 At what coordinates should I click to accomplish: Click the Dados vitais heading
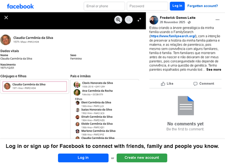click(x=9, y=51)
